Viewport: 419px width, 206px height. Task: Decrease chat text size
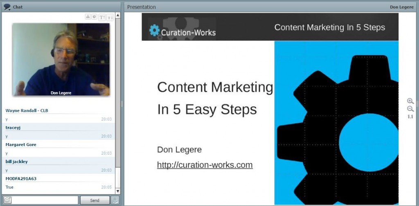point(109,17)
